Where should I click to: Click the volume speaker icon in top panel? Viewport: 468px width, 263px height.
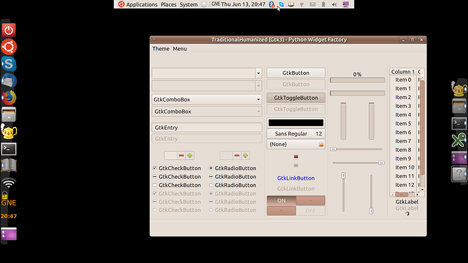tap(334, 5)
